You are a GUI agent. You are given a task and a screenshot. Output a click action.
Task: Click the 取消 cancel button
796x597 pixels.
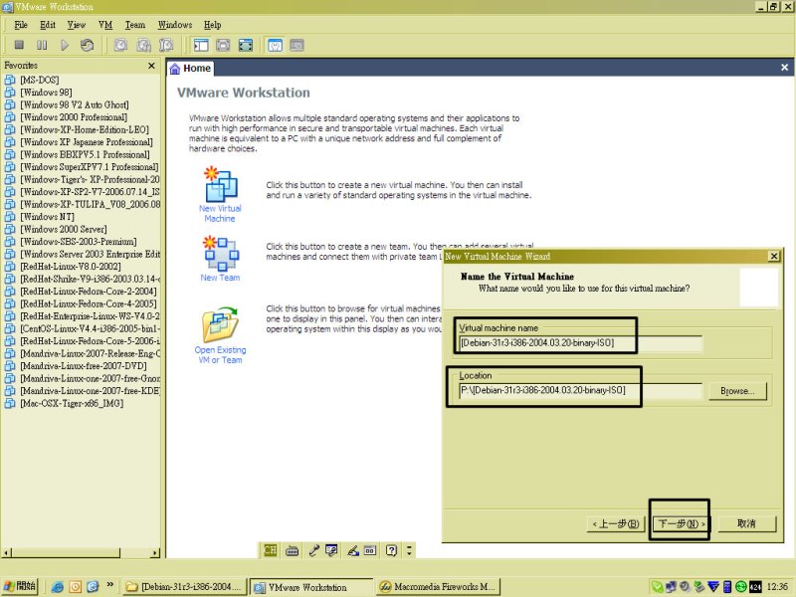(x=746, y=523)
